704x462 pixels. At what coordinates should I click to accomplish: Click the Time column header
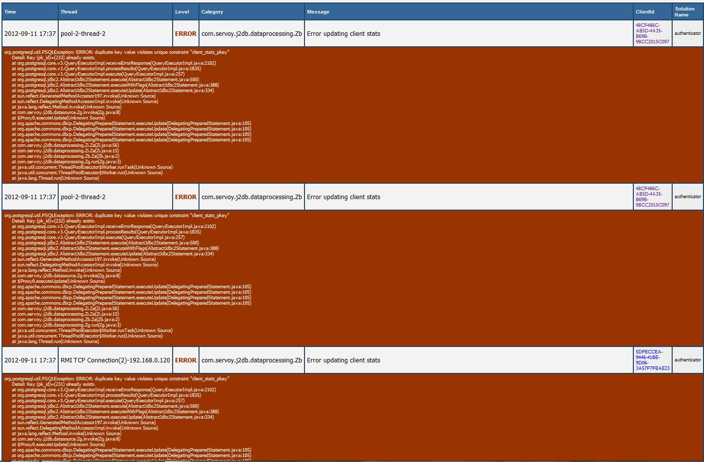30,11
